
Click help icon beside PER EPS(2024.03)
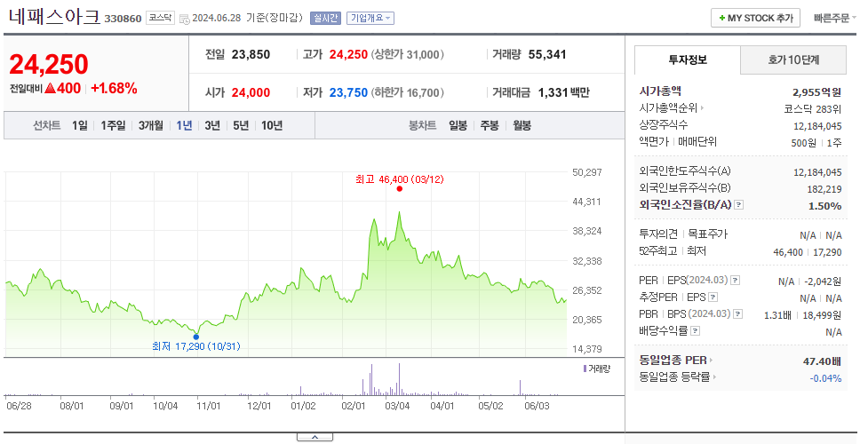pyautogui.click(x=736, y=281)
